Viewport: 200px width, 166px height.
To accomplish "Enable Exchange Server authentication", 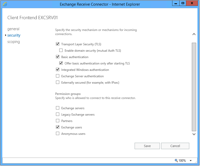I will click(x=57, y=76).
